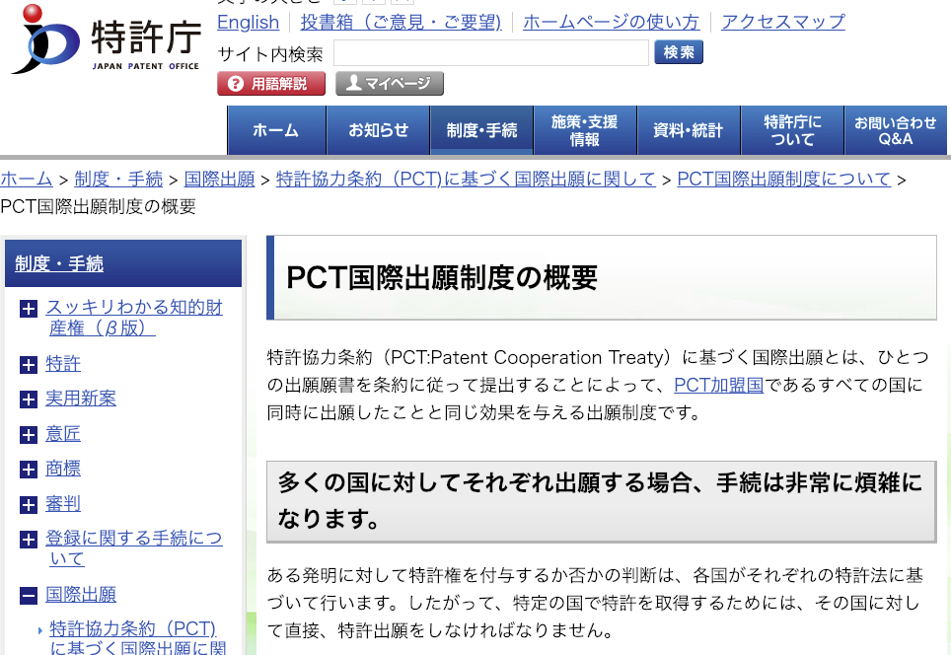Select the 施策・支援情報 navigation tab

(585, 130)
